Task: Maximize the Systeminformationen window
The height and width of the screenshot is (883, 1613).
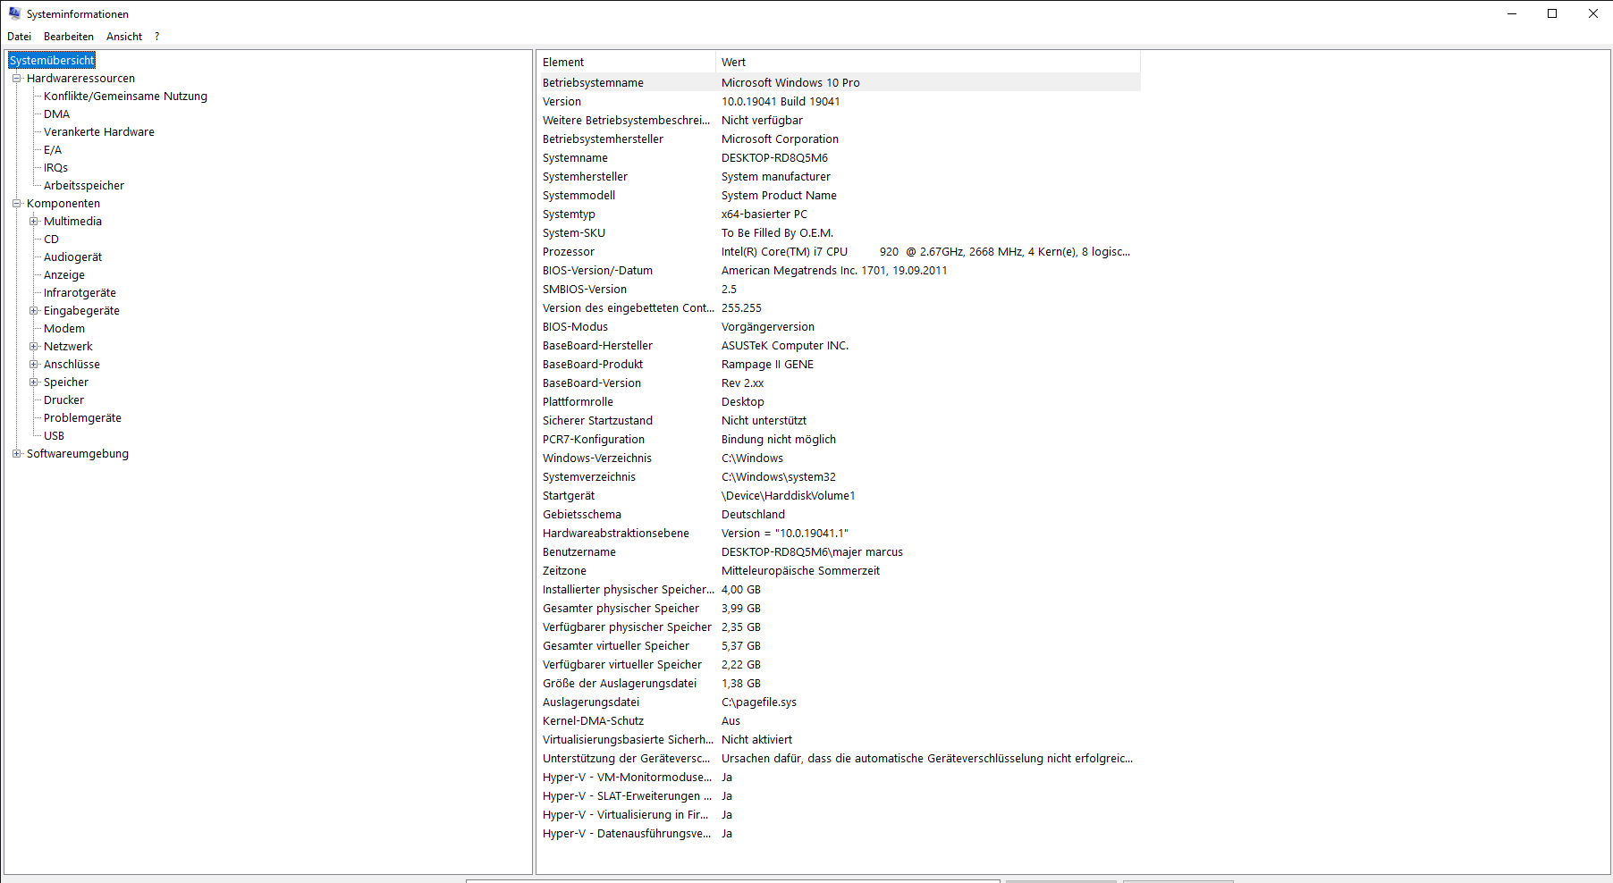Action: (x=1552, y=13)
